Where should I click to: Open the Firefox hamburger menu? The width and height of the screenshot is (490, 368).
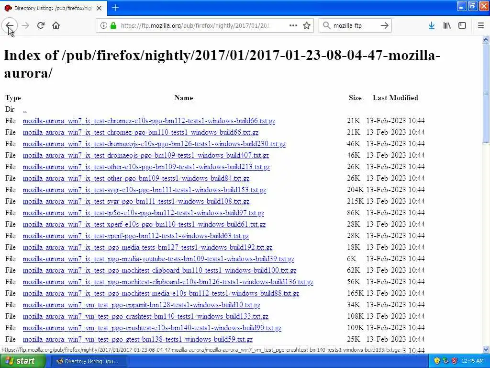pos(481,26)
